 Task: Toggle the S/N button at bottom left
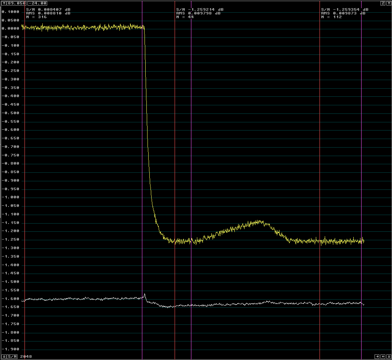[12, 357]
